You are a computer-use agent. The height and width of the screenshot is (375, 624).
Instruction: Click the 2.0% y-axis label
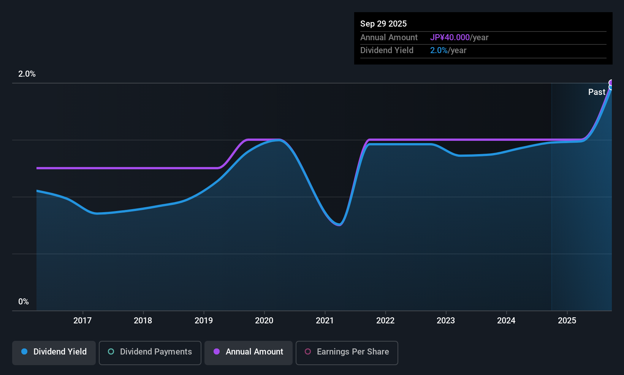27,74
